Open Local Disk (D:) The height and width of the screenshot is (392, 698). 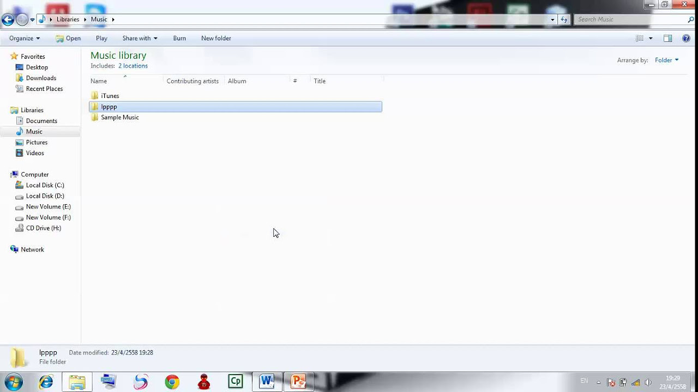click(x=45, y=196)
